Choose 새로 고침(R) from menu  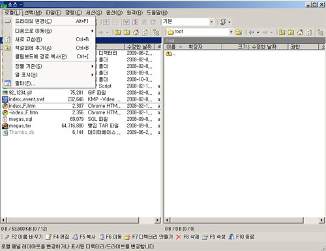50,39
